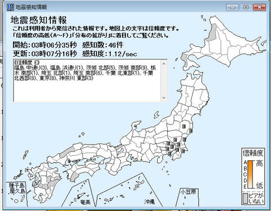The height and width of the screenshot is (211, 271).
Task: Click '神奈川 東部(3)' entry
Action: pos(76,78)
